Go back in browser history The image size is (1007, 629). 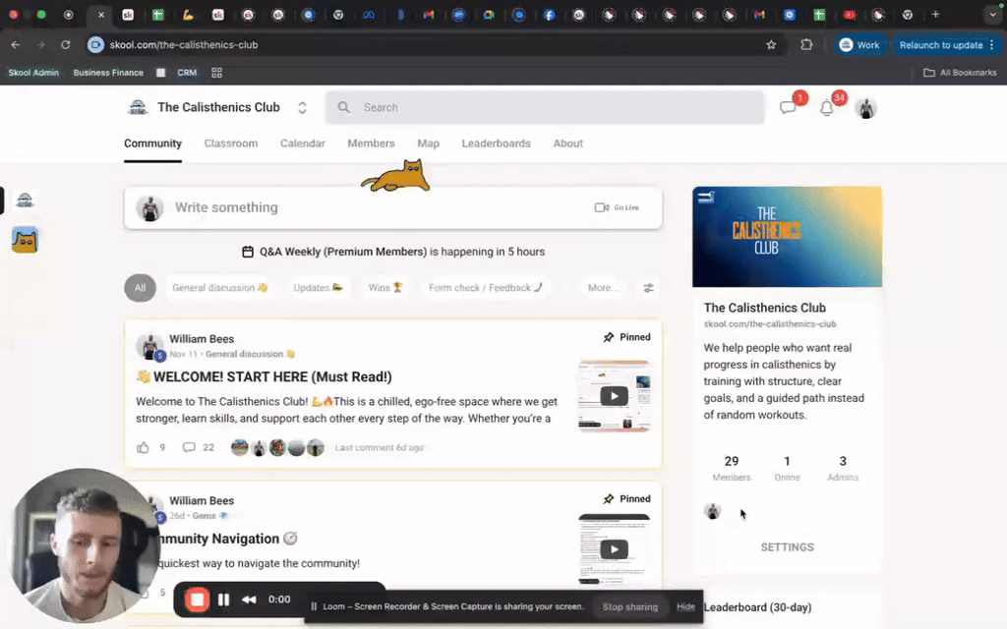(16, 45)
